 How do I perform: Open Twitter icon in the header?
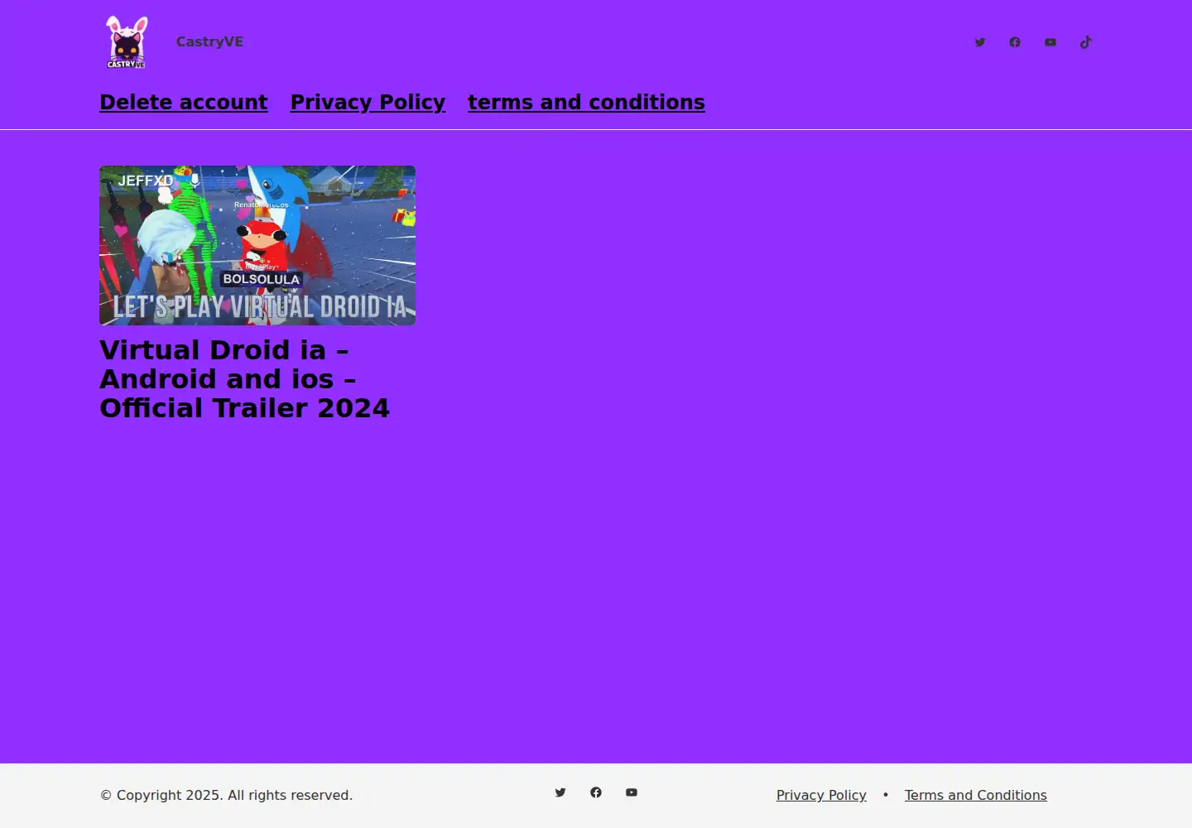click(x=980, y=42)
